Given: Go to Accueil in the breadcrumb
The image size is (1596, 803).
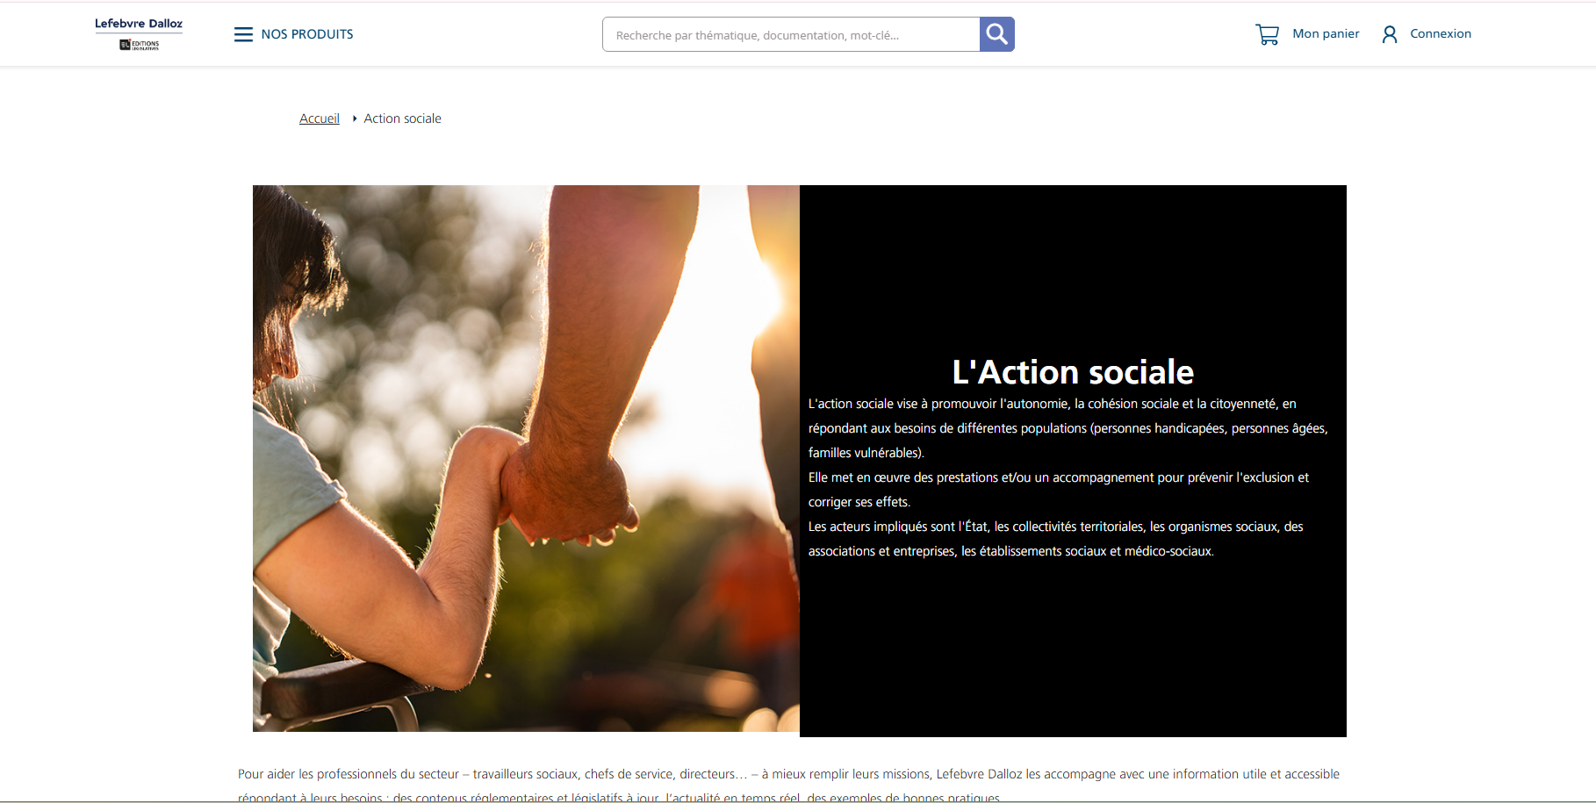Looking at the screenshot, I should click(x=320, y=118).
